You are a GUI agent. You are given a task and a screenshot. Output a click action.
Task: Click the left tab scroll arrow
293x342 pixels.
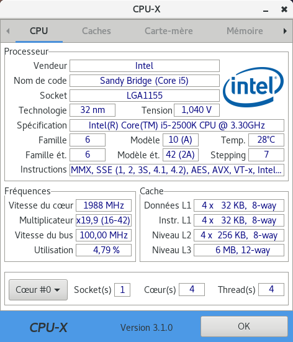(8, 31)
